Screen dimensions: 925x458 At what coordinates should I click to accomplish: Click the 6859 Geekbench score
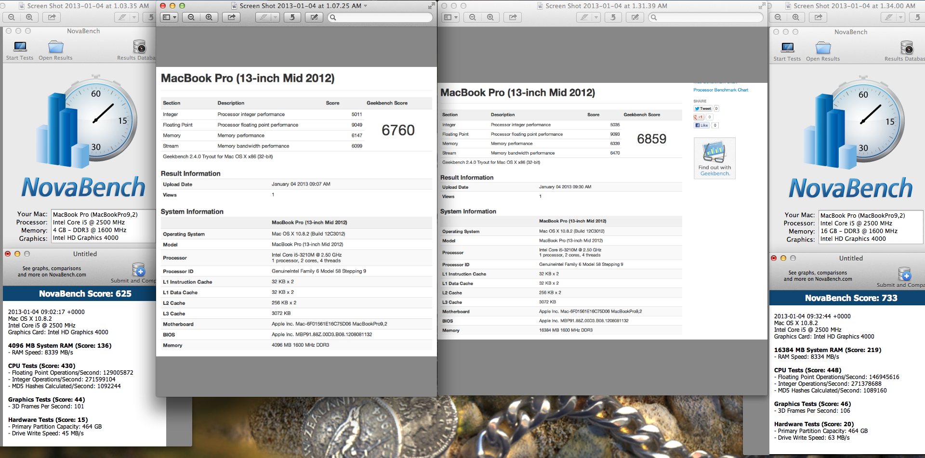(x=652, y=139)
